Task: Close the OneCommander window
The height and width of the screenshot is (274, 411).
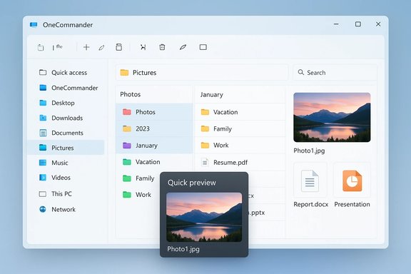Action: pyautogui.click(x=378, y=24)
